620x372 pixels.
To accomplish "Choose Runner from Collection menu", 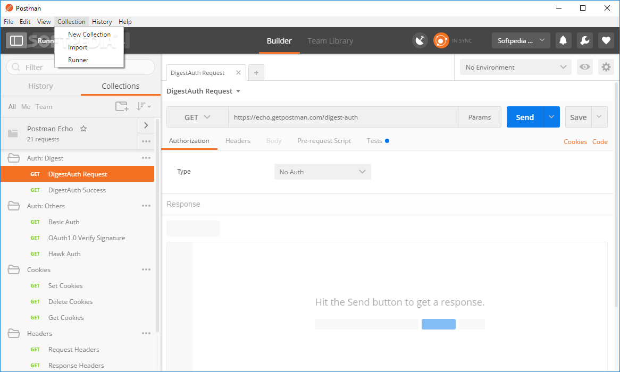I will click(89, 60).
